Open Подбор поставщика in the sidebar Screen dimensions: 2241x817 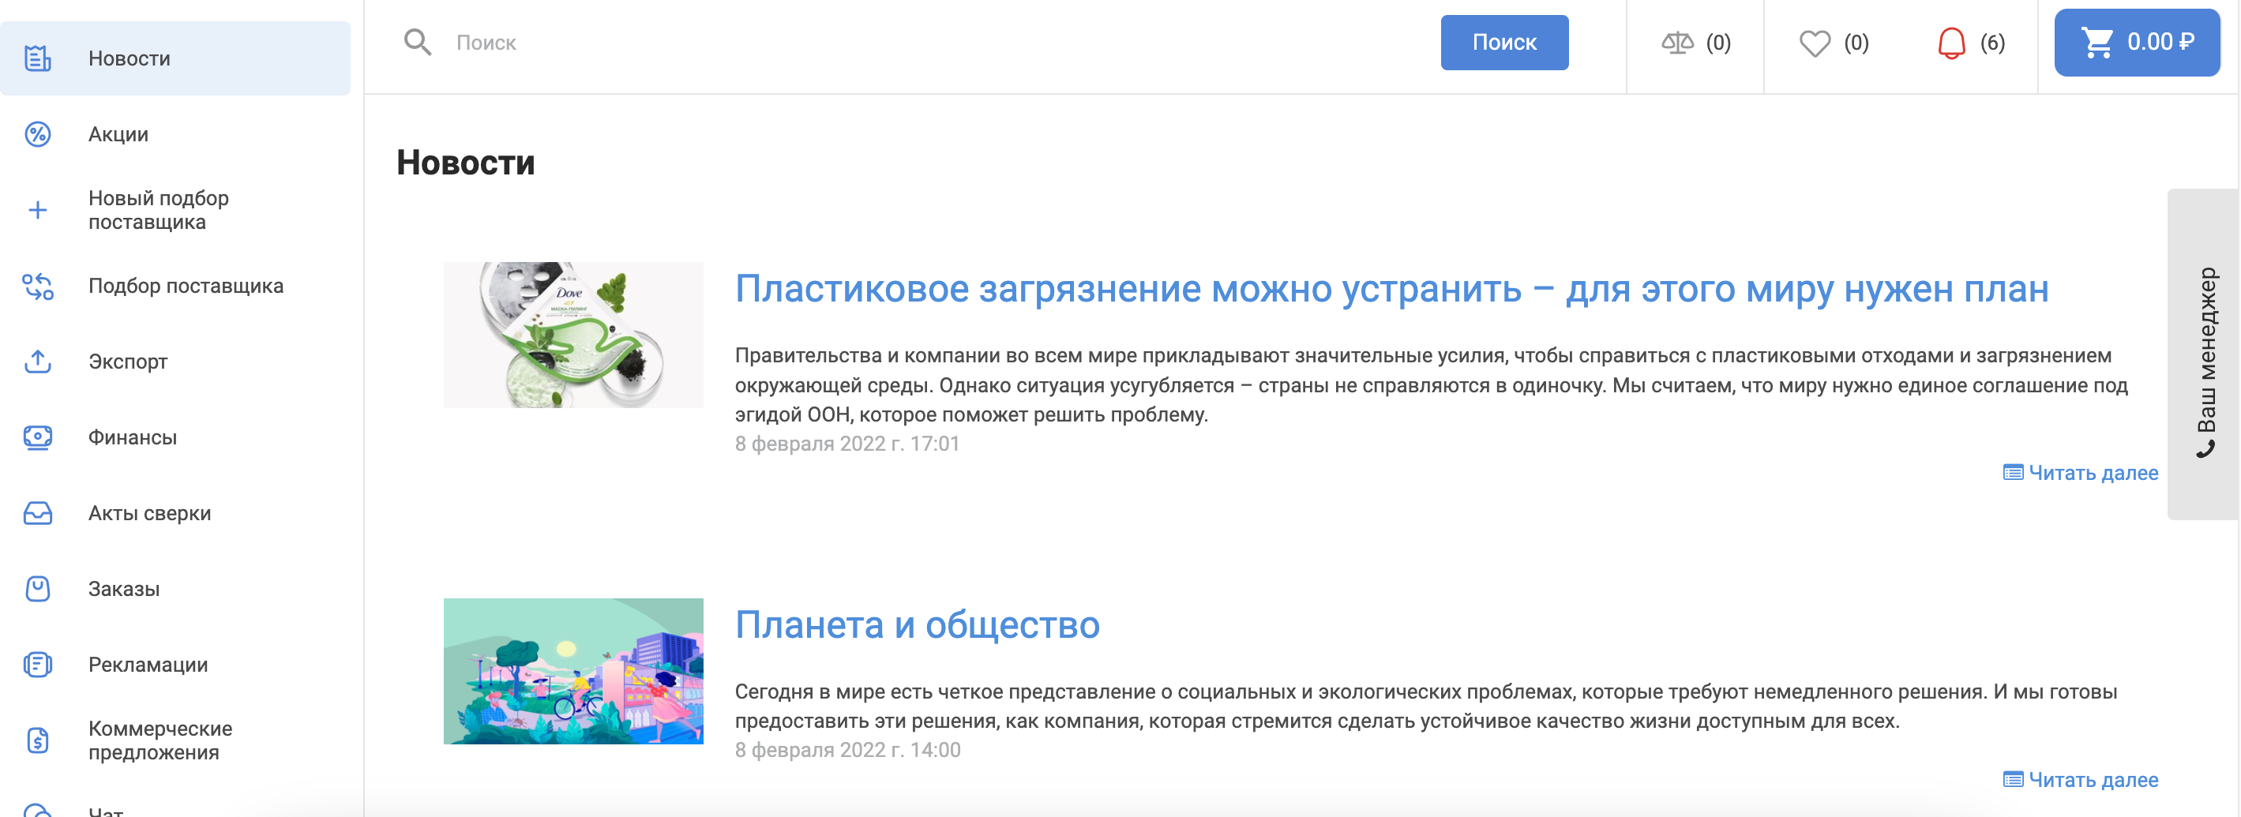point(186,286)
